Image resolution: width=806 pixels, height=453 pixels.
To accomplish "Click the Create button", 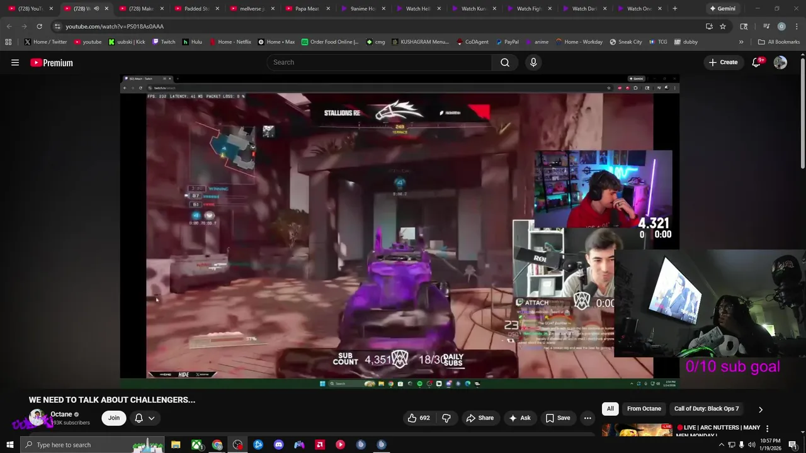I will pos(723,62).
